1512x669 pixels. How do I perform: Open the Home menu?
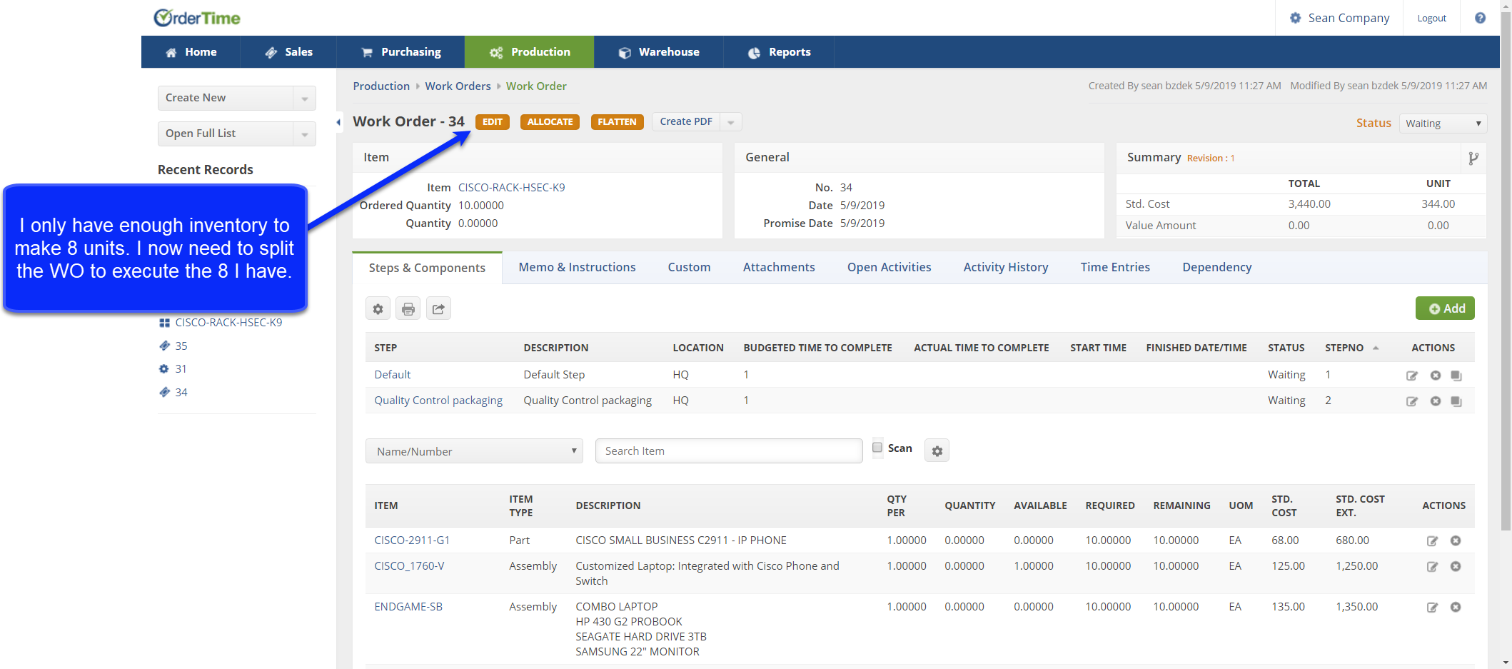pos(191,52)
